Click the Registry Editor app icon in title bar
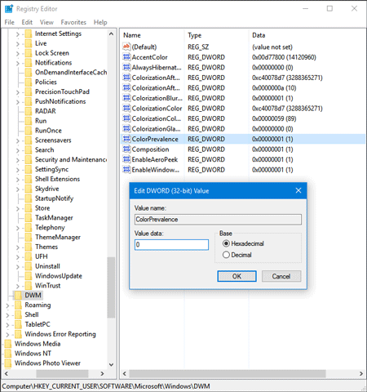Screen dimensions: 367x392 pos(9,9)
